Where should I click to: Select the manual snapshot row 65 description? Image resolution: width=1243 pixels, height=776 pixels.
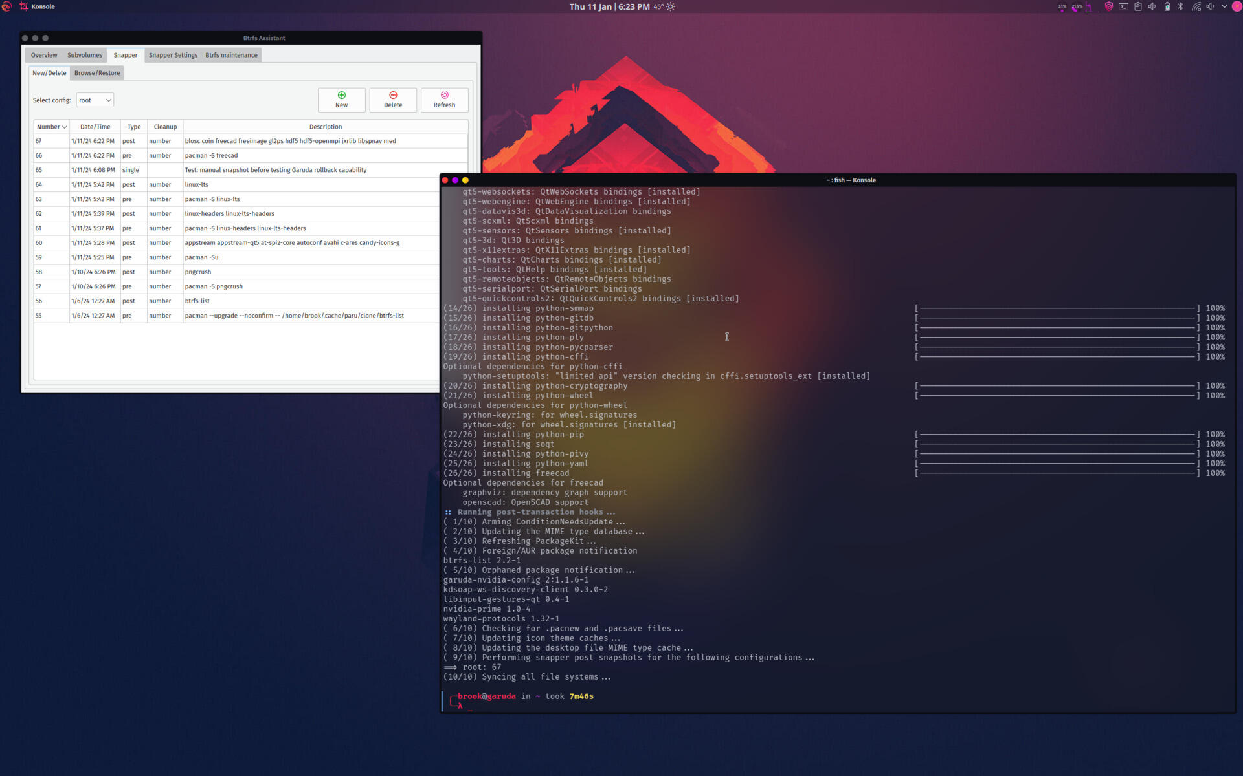click(275, 170)
